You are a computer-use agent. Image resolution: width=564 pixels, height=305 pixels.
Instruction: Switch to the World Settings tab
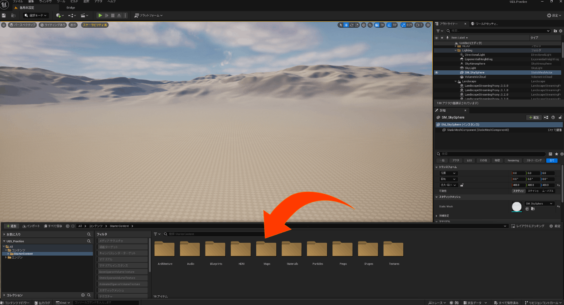pyautogui.click(x=485, y=24)
